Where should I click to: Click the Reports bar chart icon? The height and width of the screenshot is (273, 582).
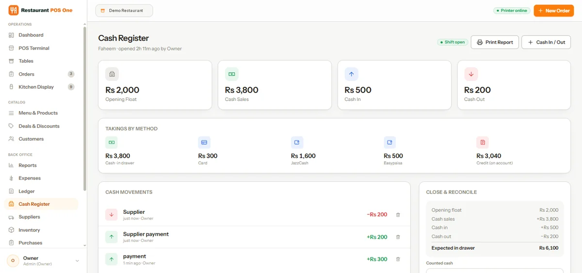point(12,165)
